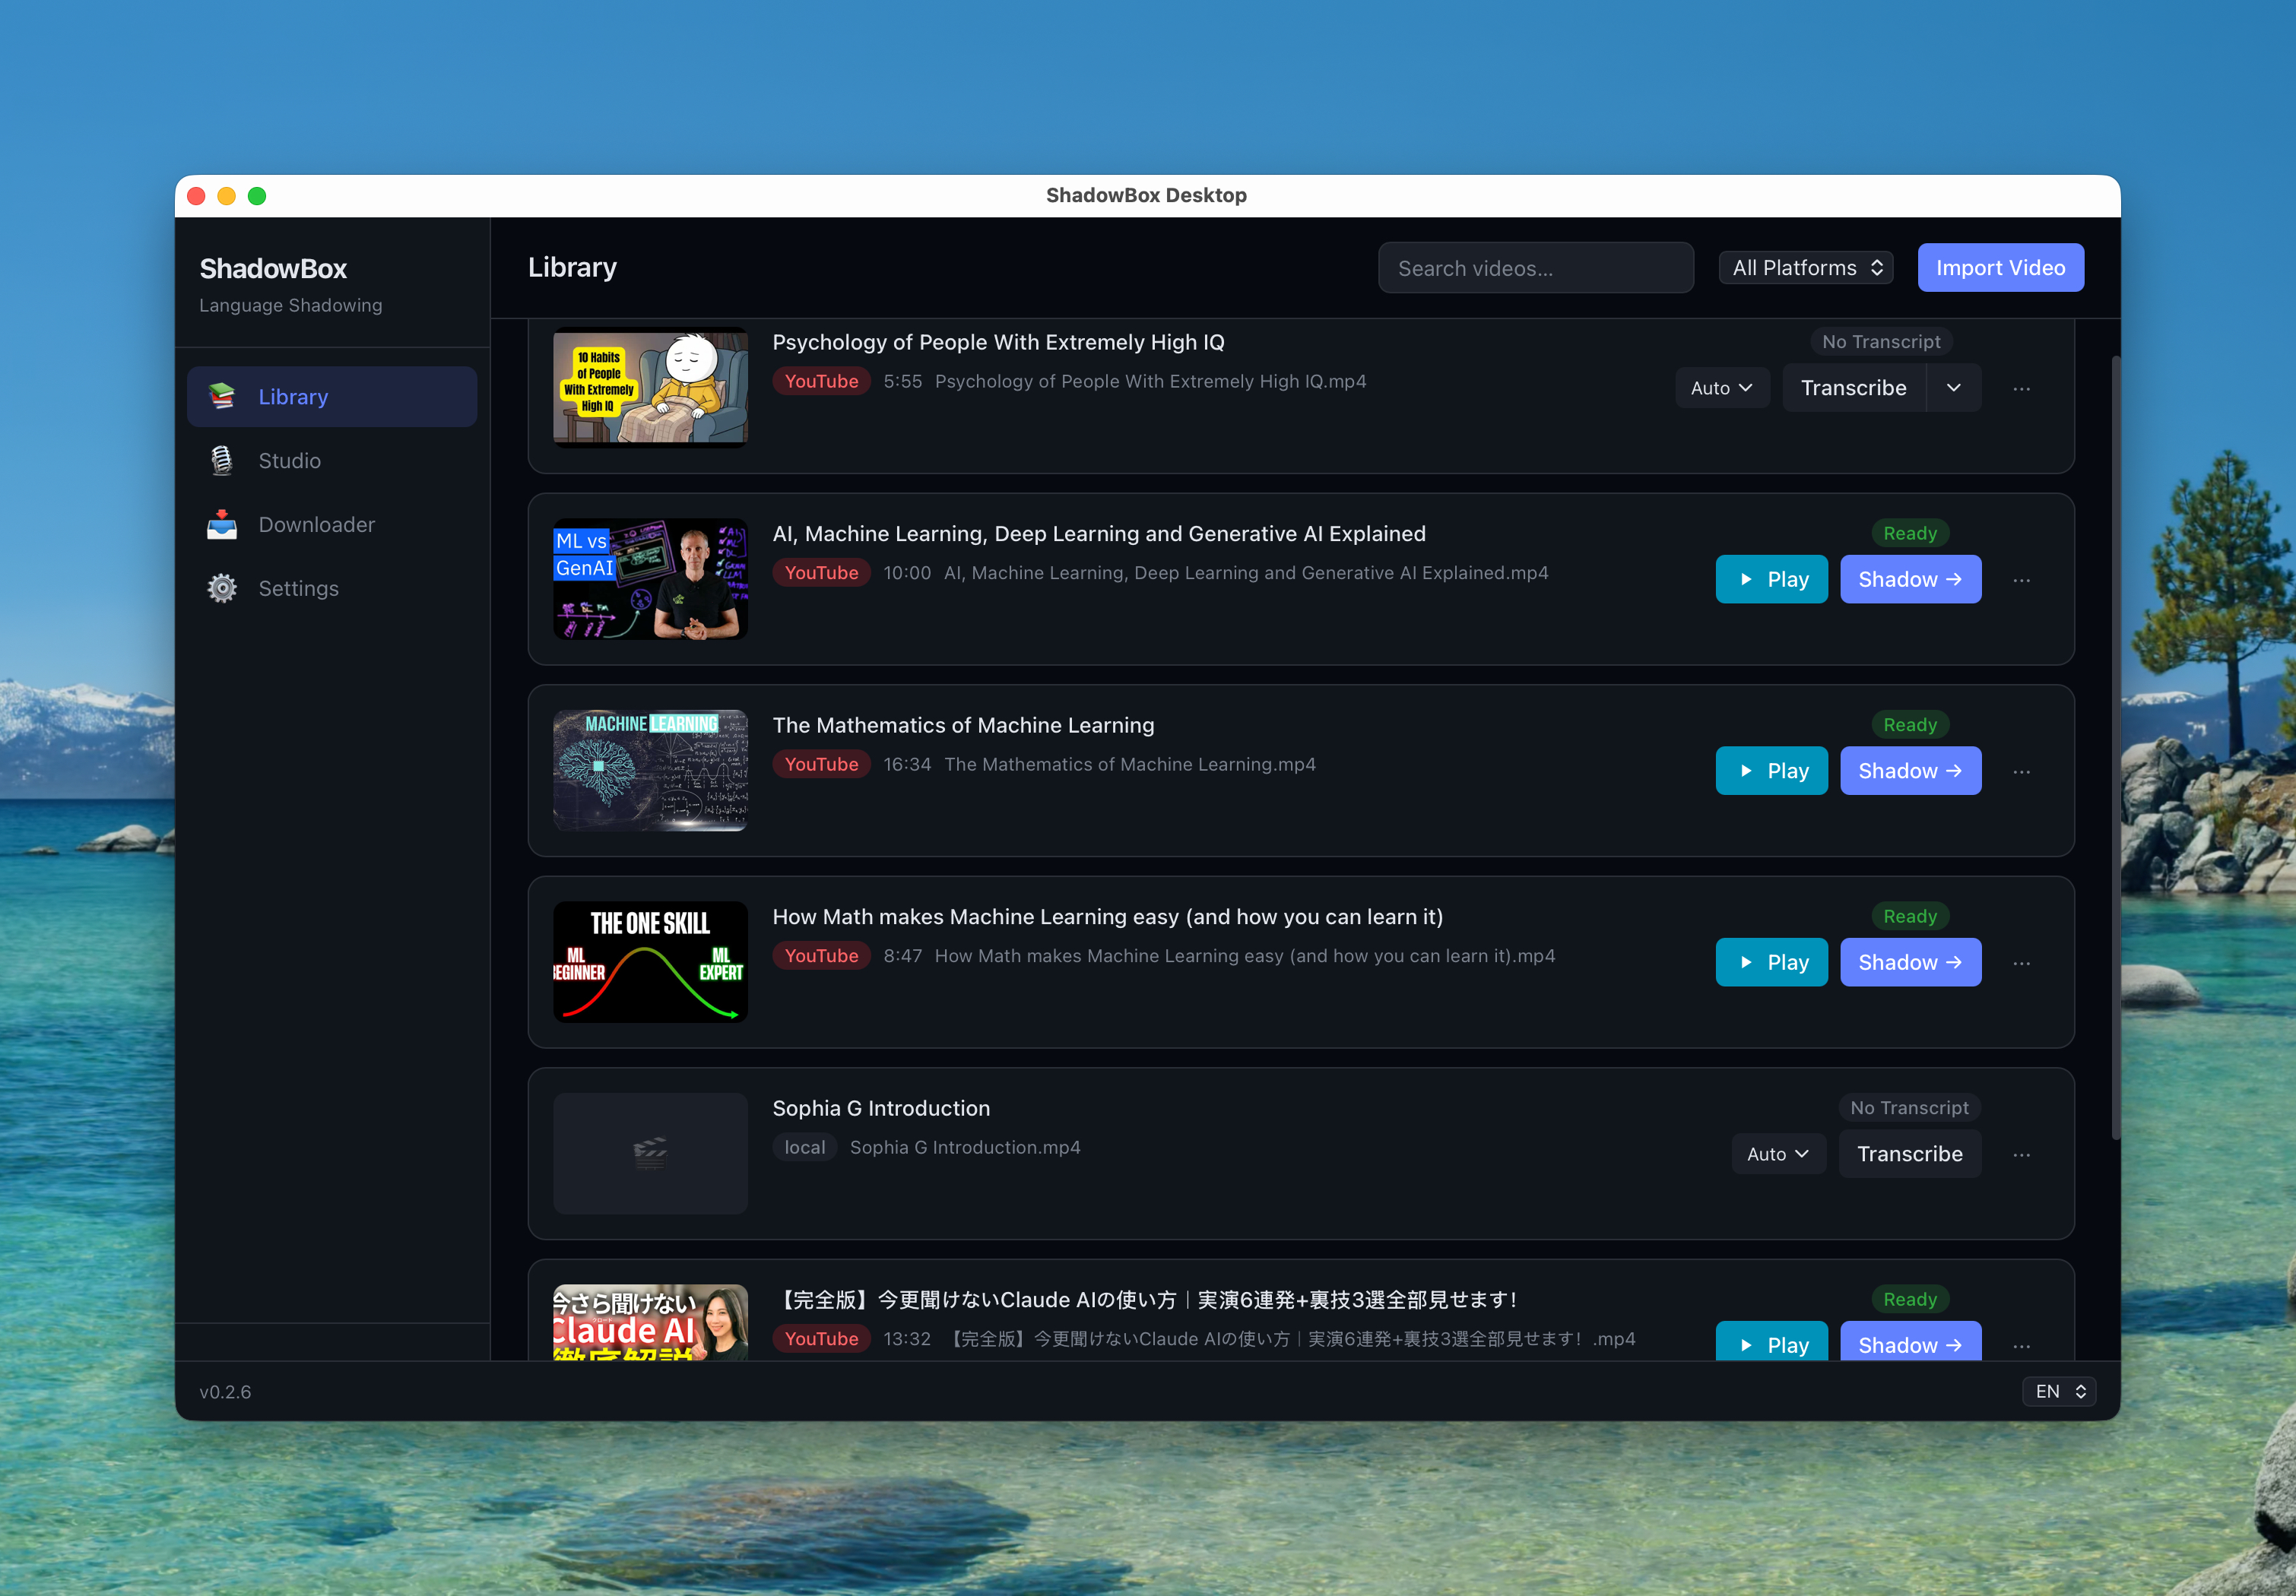Click the Settings gear icon
Viewport: 2296px width, 1596px height.
pyautogui.click(x=222, y=589)
